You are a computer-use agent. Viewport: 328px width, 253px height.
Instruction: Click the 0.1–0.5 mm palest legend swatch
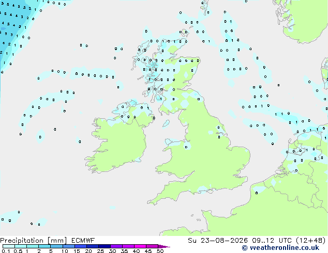click(9, 246)
